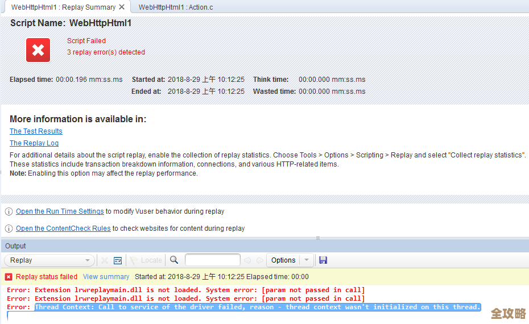Open The Test Results link

[36, 131]
